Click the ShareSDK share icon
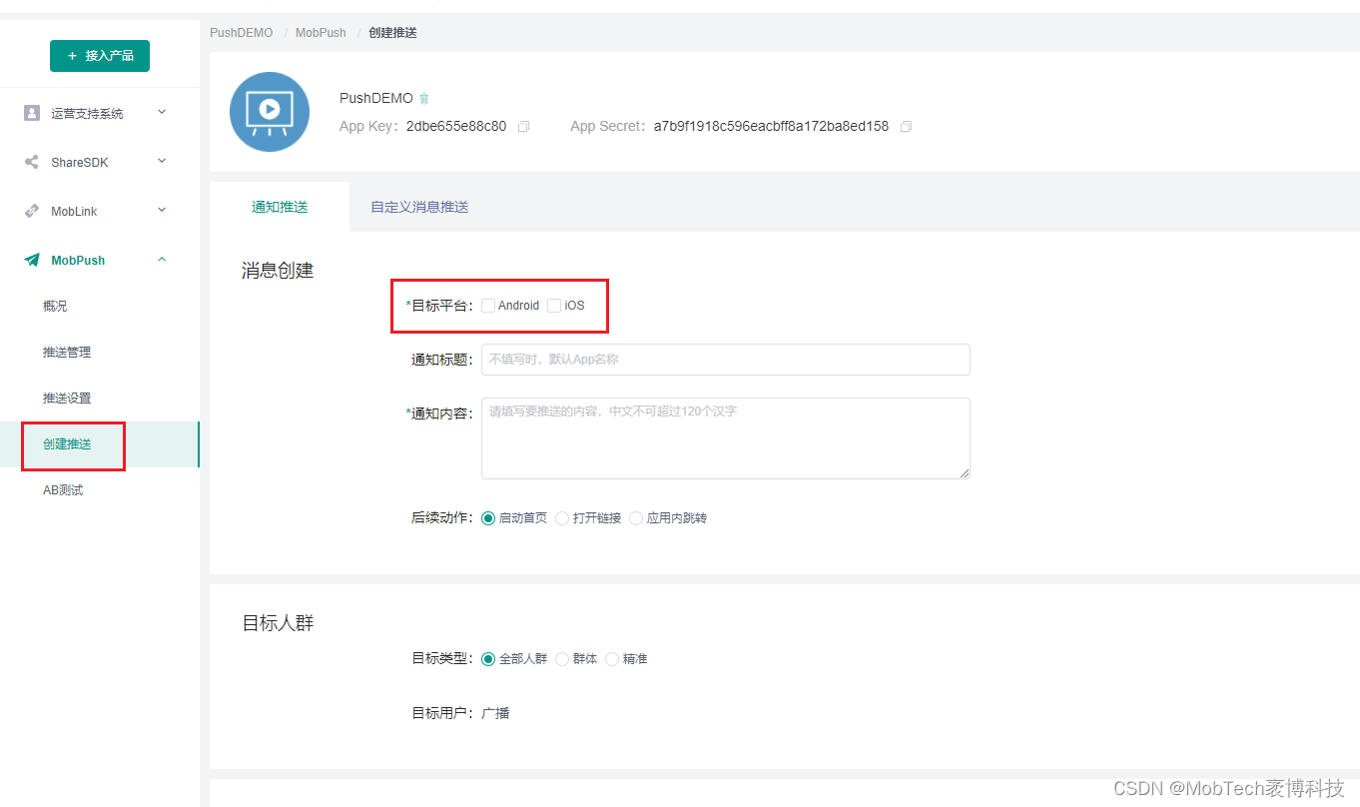 [x=32, y=162]
